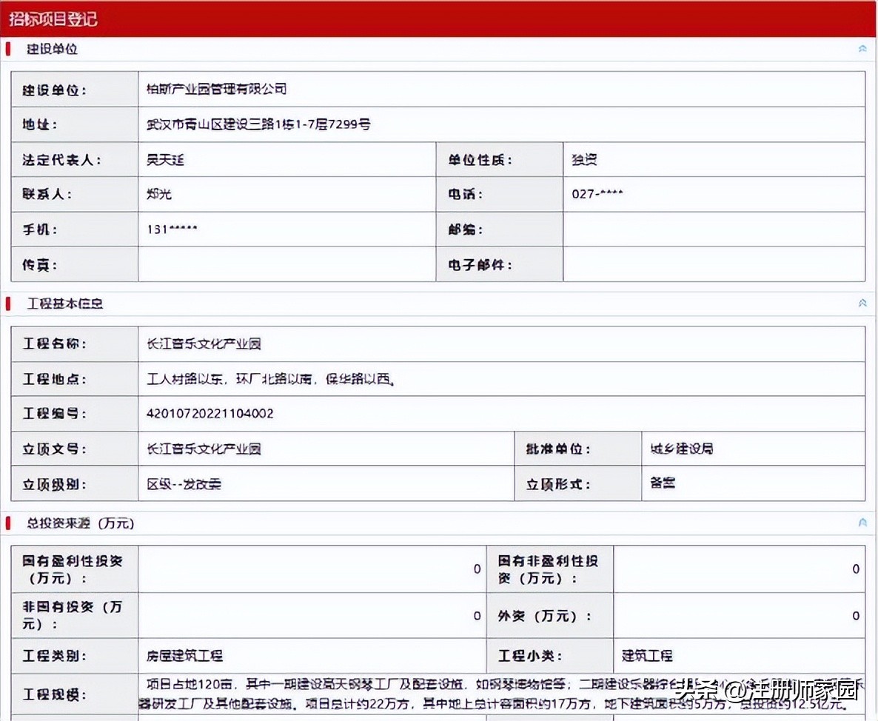Image resolution: width=878 pixels, height=721 pixels.
Task: Select the empty 电子邮件 field
Action: (x=711, y=264)
